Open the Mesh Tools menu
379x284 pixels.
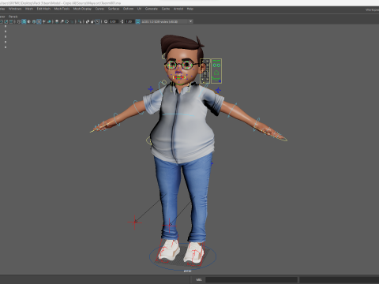click(x=62, y=9)
